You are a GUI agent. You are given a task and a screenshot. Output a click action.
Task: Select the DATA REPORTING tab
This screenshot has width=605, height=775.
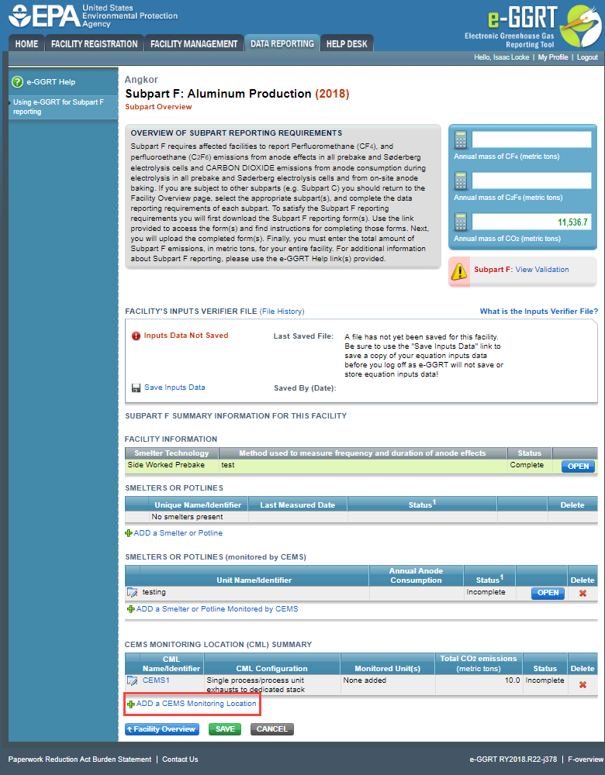pyautogui.click(x=282, y=44)
